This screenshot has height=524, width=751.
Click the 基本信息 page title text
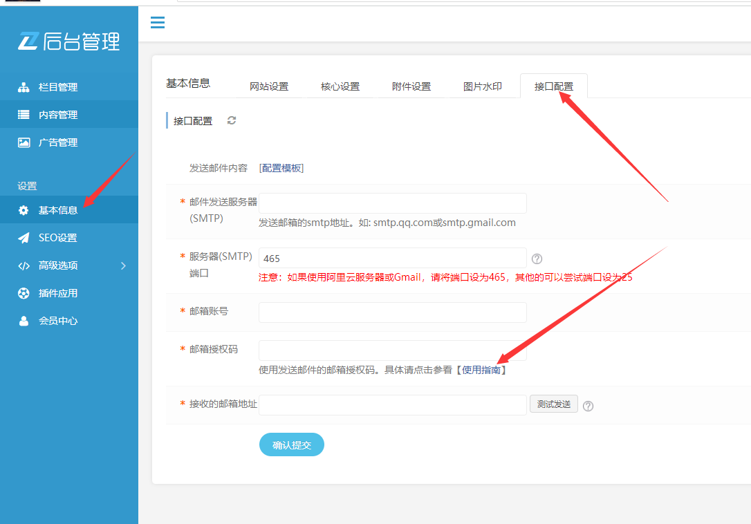click(188, 84)
